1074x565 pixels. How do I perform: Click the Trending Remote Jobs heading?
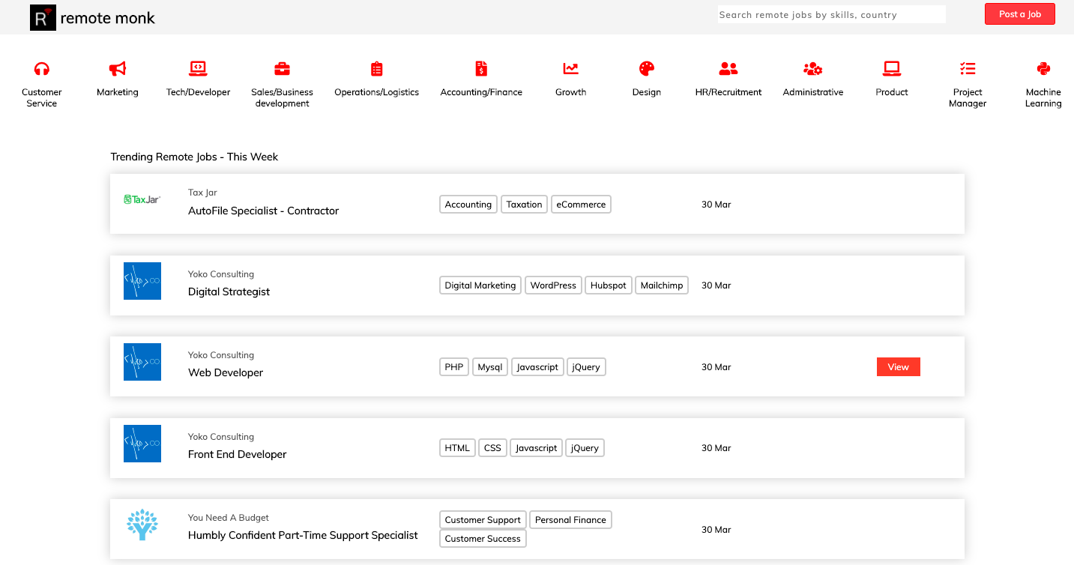coord(194,157)
